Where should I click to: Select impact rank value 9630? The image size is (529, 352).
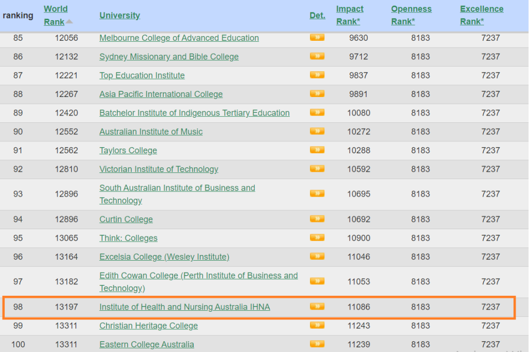359,38
